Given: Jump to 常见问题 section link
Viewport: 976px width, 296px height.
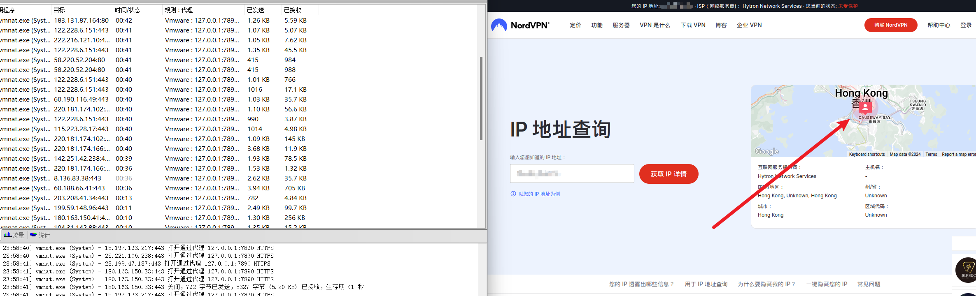Looking at the screenshot, I should 869,284.
